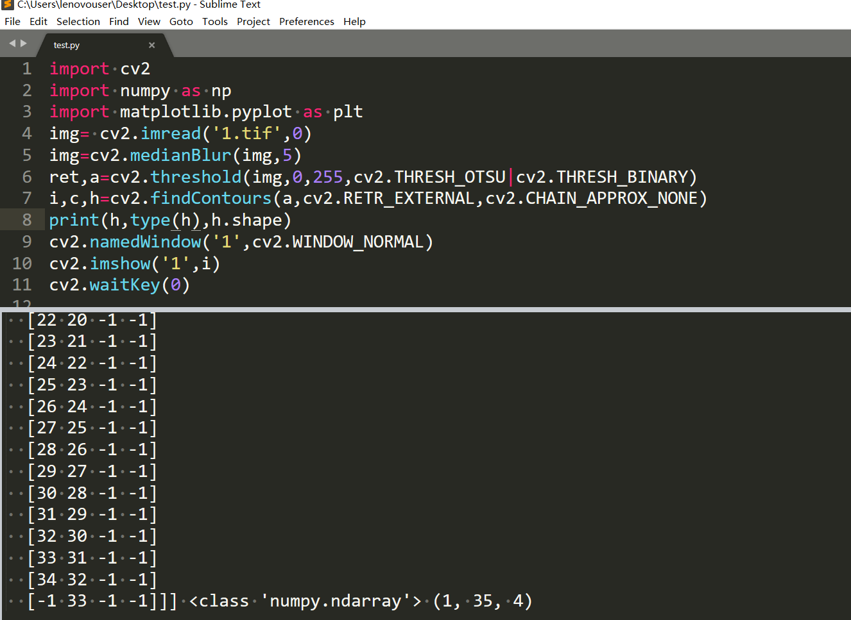Open the Goto menu

click(181, 21)
